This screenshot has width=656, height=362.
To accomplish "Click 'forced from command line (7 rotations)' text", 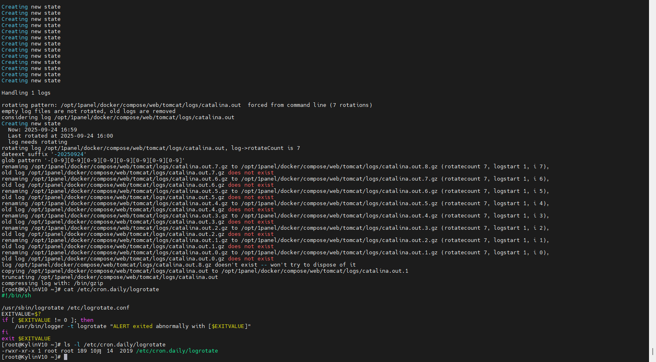I will click(310, 105).
